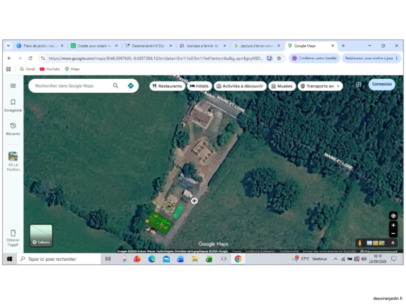Go forward with the browser arrow
Image resolution: width=406 pixels, height=304 pixels.
coord(20,58)
